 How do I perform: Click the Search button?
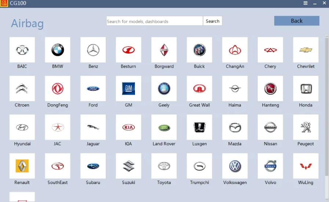pos(213,21)
